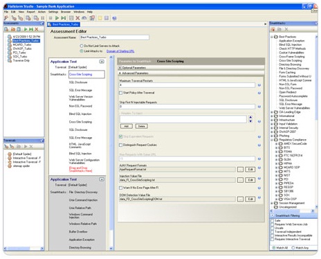Select Do Not Limit Servers to Attack option
The width and height of the screenshot is (321, 259).
82,46
